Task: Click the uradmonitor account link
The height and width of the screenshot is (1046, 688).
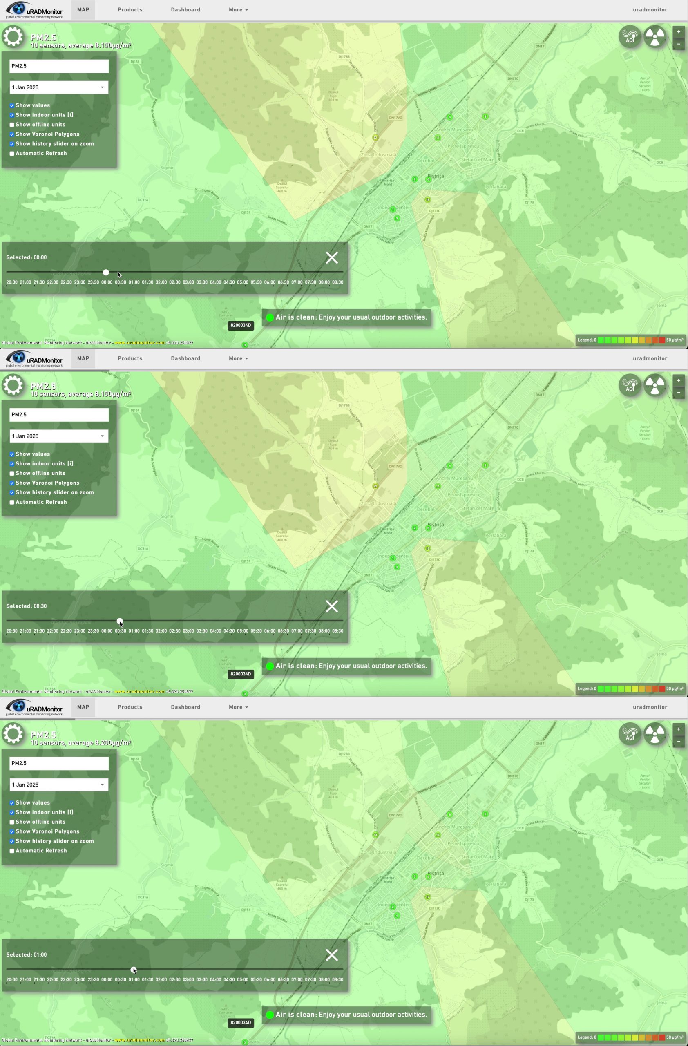Action: (x=650, y=10)
